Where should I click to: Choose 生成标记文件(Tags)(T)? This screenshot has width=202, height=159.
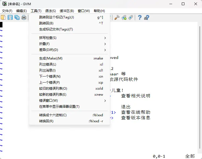(x=69, y=29)
